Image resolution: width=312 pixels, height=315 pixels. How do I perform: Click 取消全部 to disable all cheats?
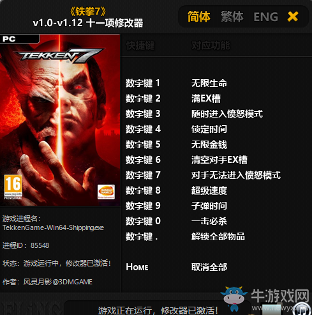point(209,267)
